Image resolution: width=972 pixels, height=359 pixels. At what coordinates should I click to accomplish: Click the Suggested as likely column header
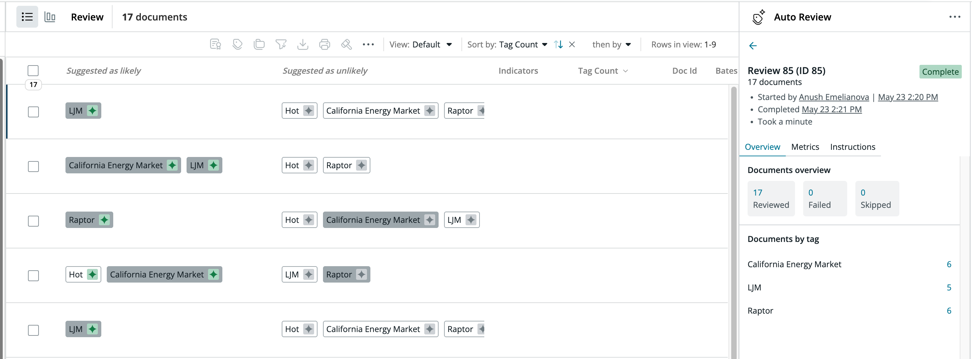click(x=103, y=71)
